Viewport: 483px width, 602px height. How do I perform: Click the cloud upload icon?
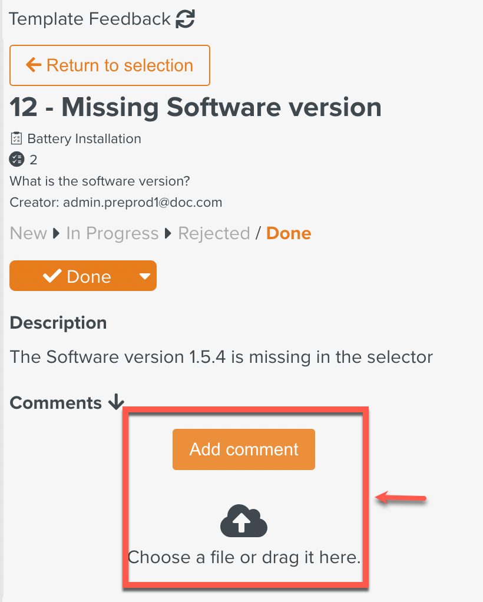(x=244, y=521)
